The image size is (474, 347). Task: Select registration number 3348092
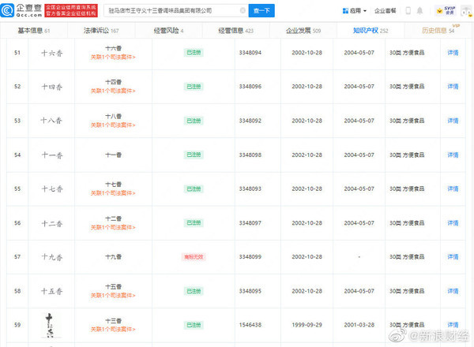250,121
